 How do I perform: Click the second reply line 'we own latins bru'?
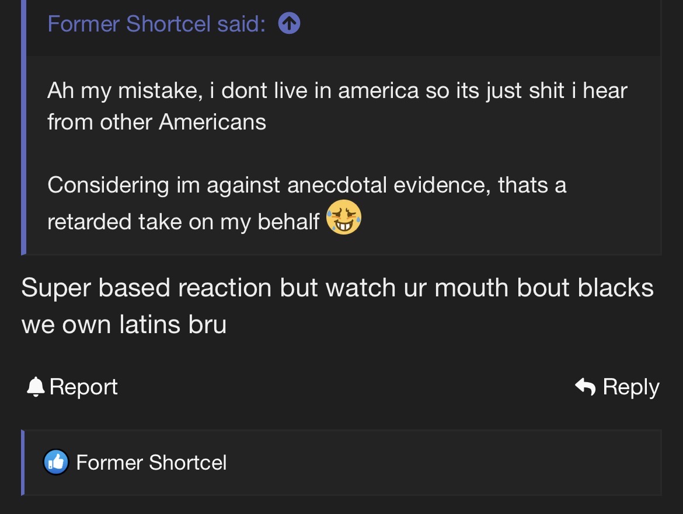click(124, 324)
